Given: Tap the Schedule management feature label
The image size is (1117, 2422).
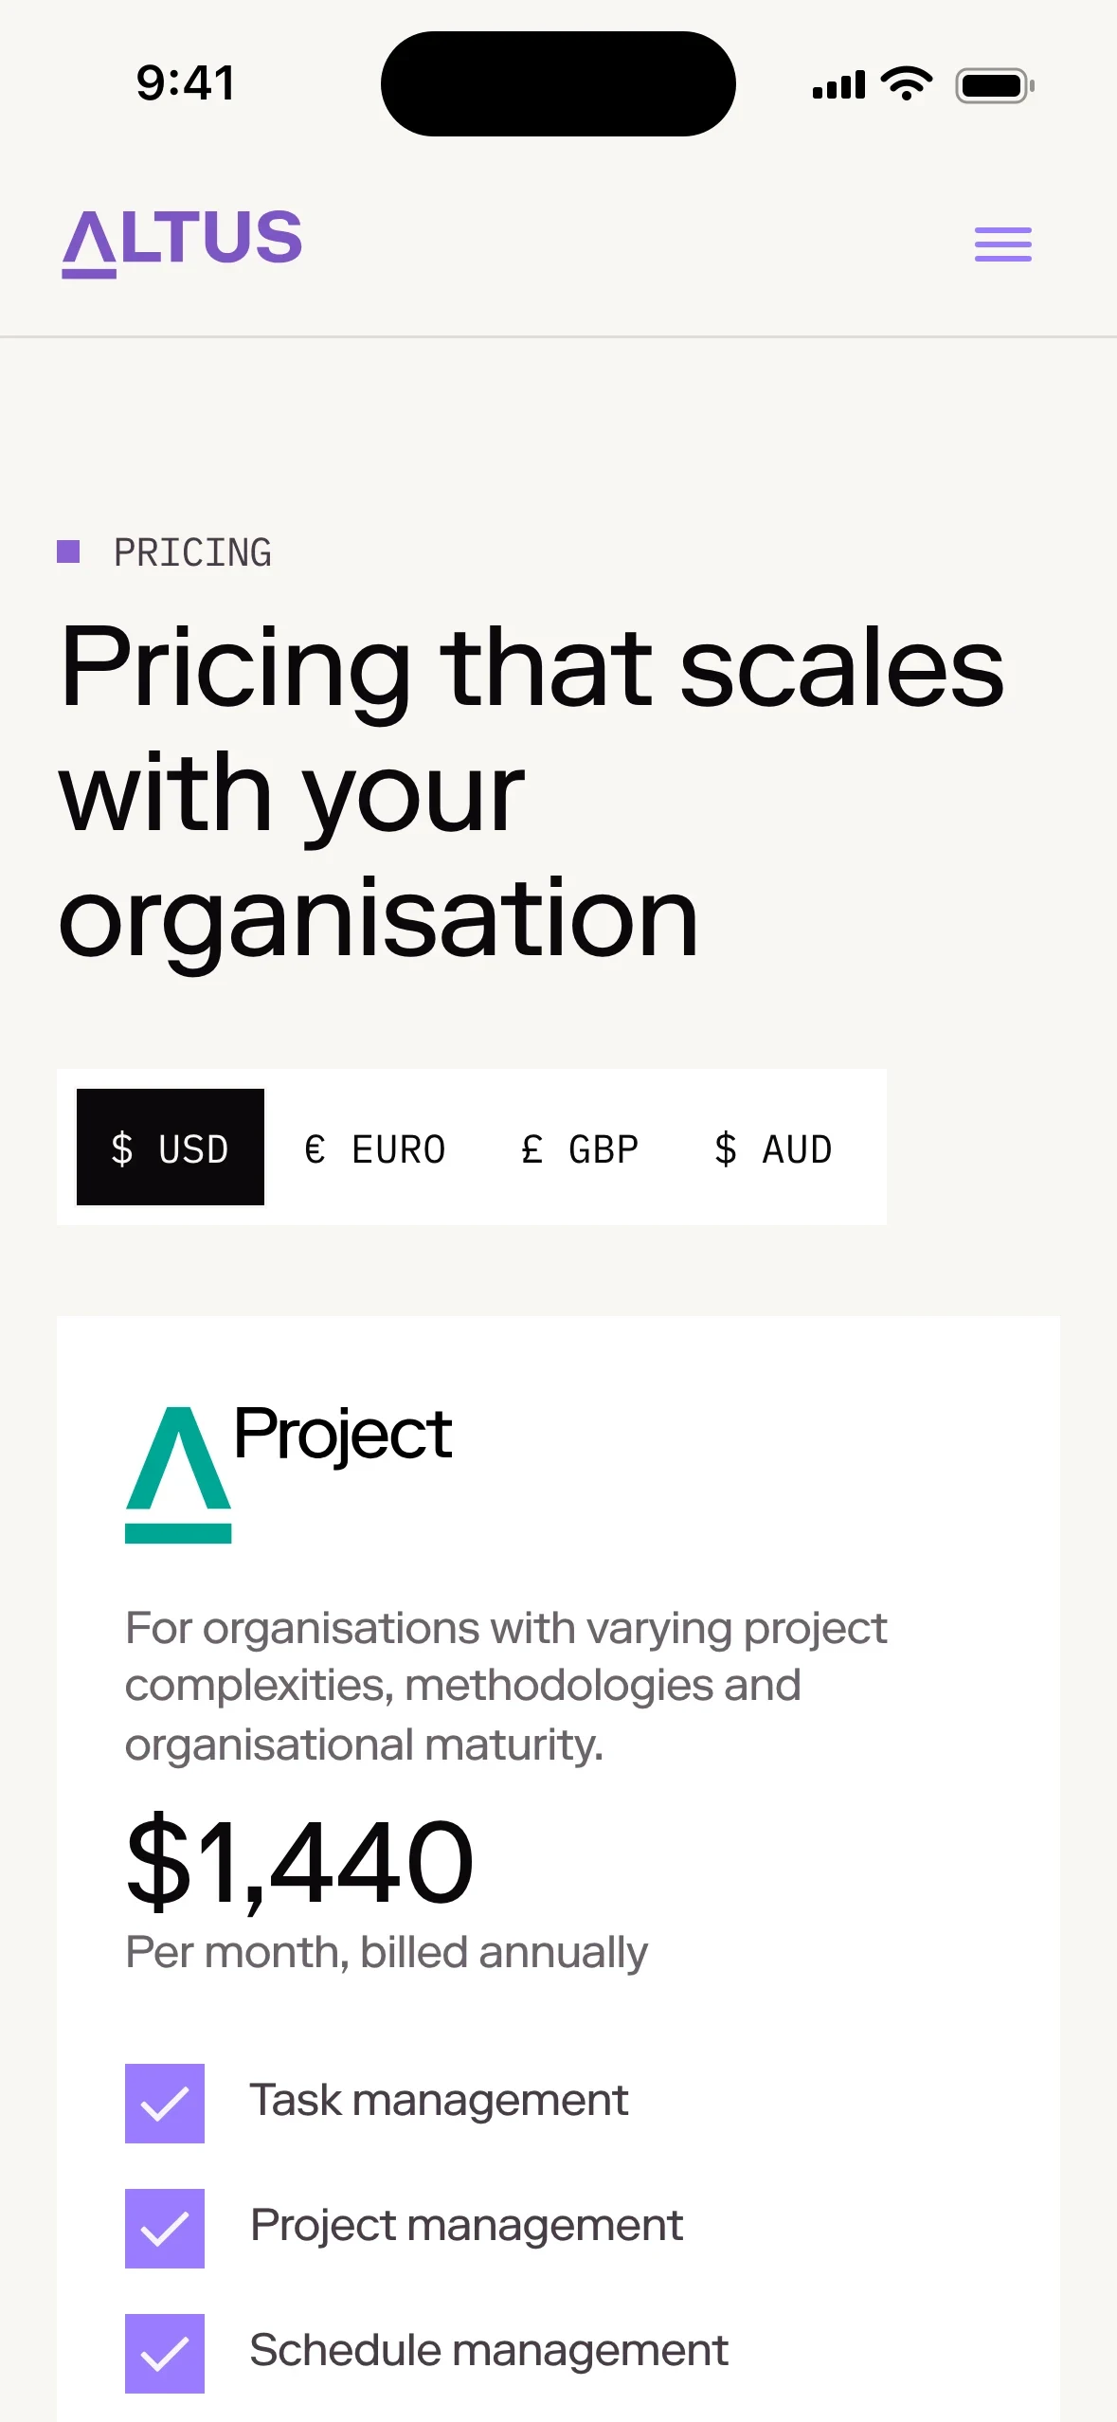Looking at the screenshot, I should pos(489,2351).
